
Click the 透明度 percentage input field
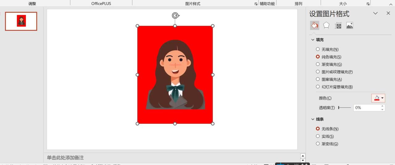click(x=367, y=108)
